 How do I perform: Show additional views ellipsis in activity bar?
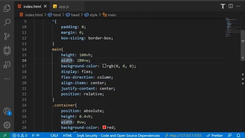point(7,79)
